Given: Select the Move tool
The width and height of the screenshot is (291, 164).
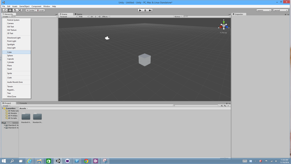Looking at the screenshot, I should (x=10, y=11).
